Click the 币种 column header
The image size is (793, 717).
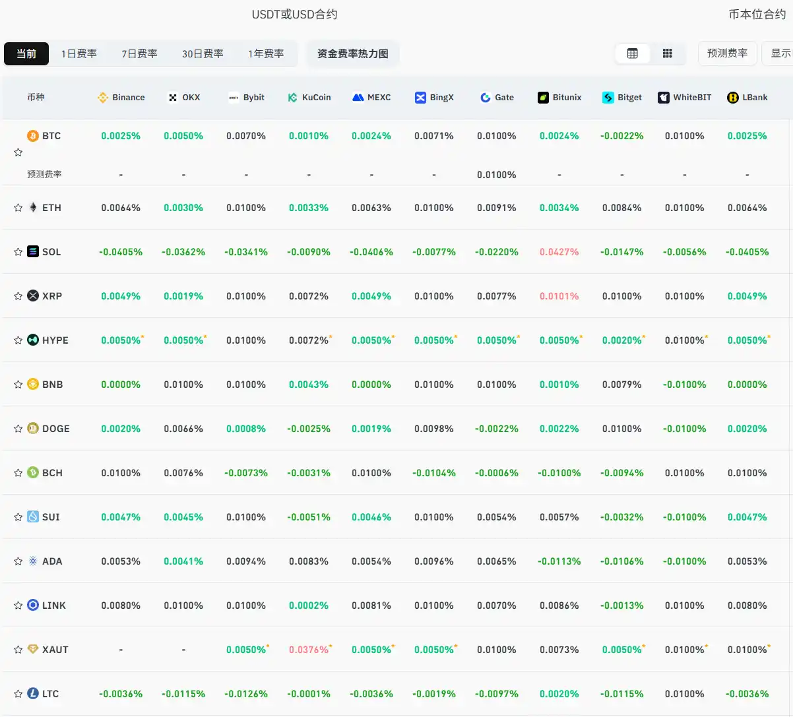pos(36,98)
